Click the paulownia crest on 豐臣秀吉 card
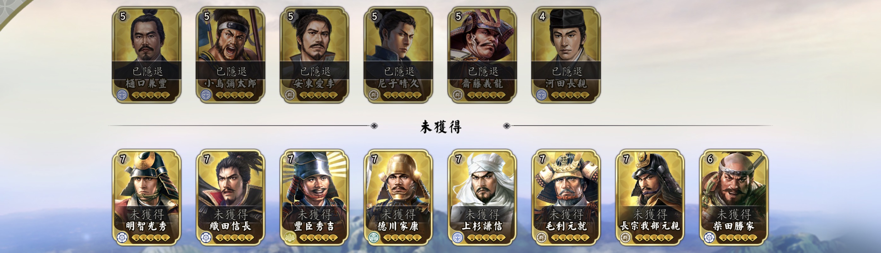The height and width of the screenshot is (253, 881). click(290, 237)
